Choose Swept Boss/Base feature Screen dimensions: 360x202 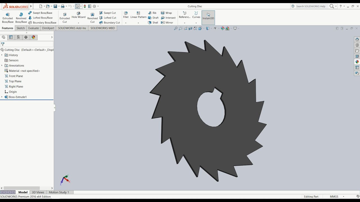[x=40, y=13]
